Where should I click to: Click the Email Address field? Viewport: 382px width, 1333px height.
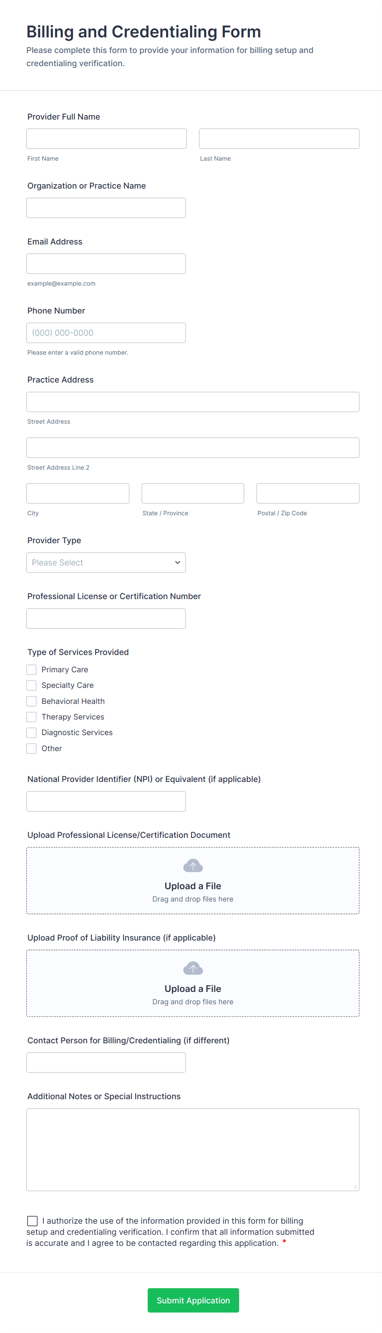pyautogui.click(x=106, y=263)
